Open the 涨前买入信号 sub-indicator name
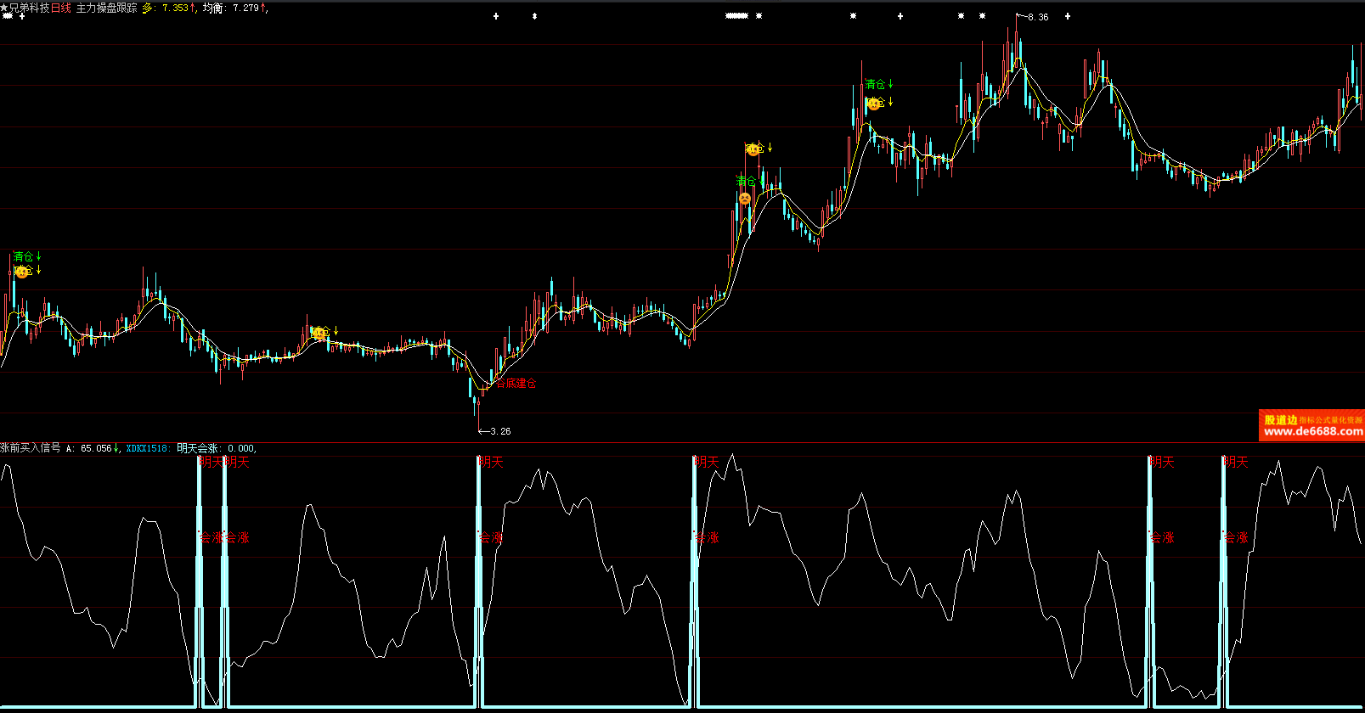The image size is (1365, 713). point(31,448)
